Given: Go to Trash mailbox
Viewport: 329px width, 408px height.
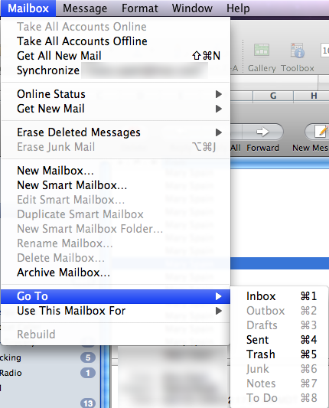Looking at the screenshot, I should click(279, 354).
